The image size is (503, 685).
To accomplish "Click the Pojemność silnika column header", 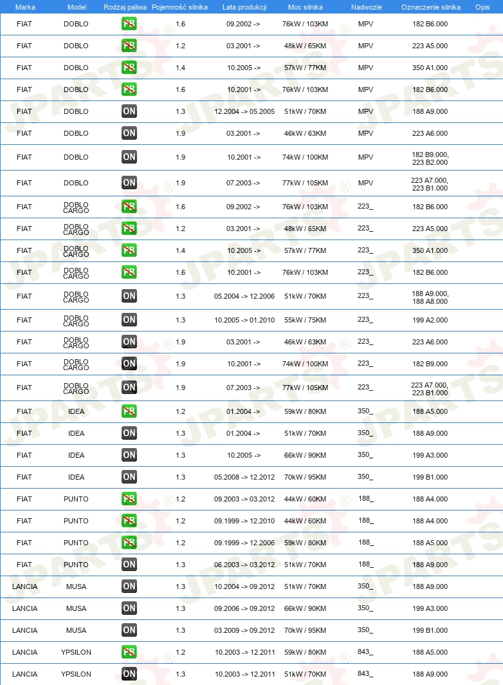I will [x=179, y=7].
